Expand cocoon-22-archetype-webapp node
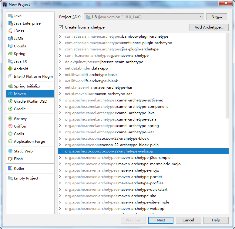 tap(60, 151)
